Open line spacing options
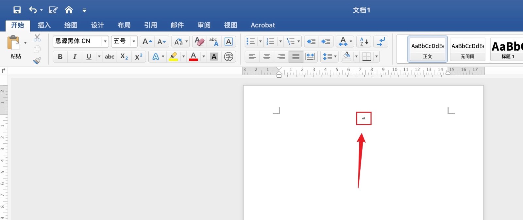The image size is (523, 220). pyautogui.click(x=329, y=56)
